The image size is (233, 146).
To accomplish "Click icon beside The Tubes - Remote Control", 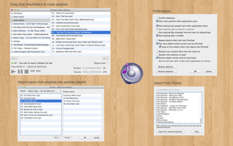I will coord(12,48).
